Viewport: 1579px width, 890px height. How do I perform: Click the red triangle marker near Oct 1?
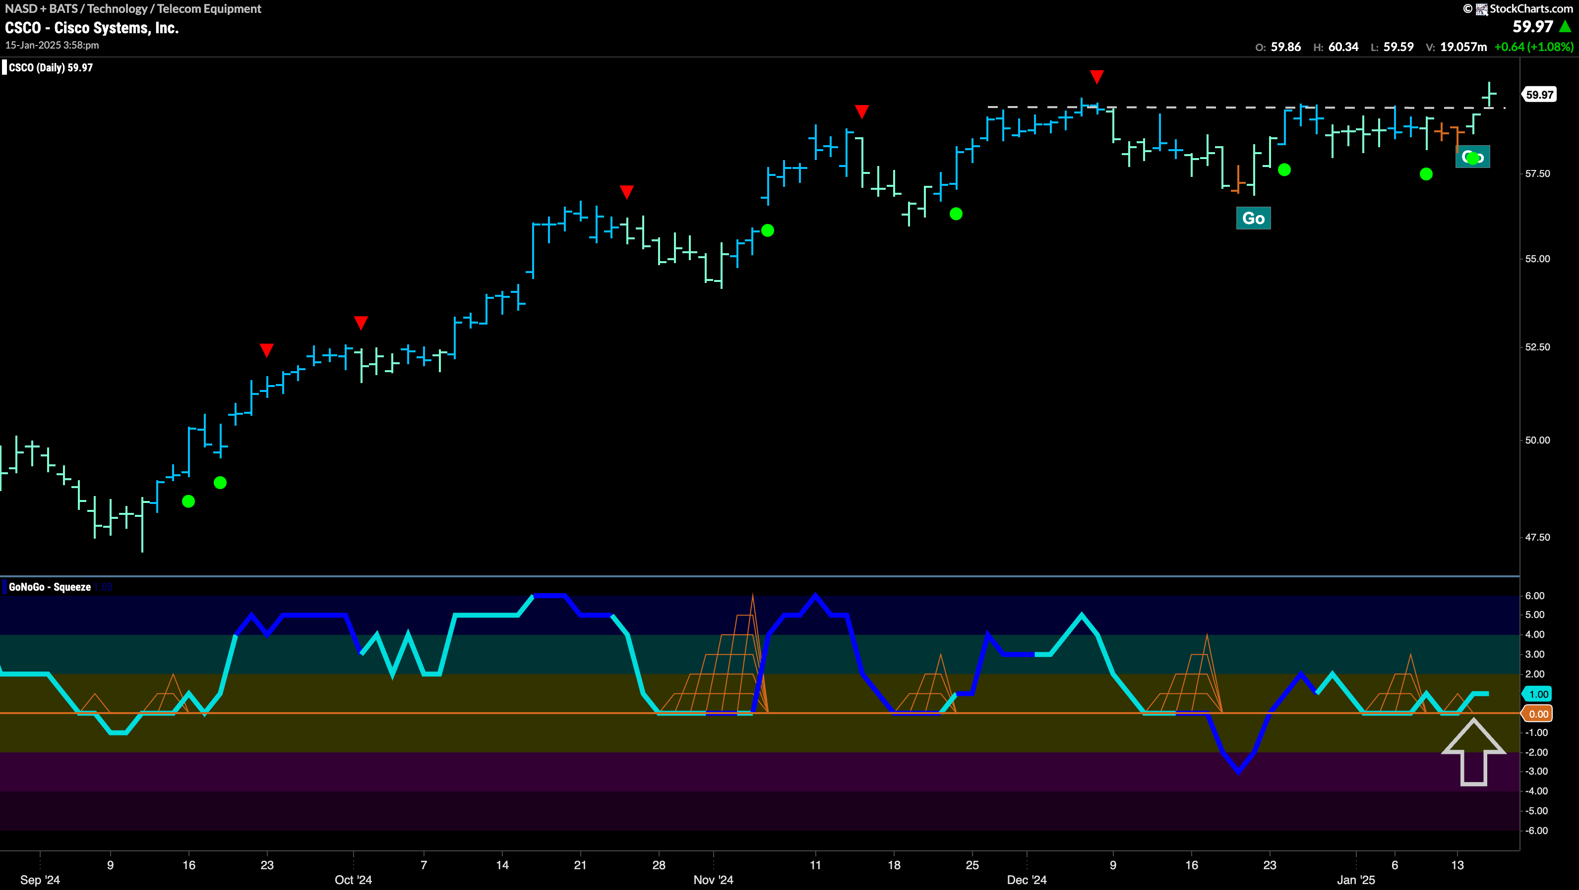pos(361,323)
